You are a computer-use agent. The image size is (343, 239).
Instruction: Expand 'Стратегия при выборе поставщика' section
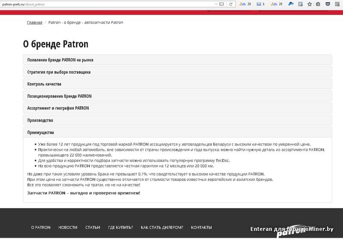(x=178, y=72)
